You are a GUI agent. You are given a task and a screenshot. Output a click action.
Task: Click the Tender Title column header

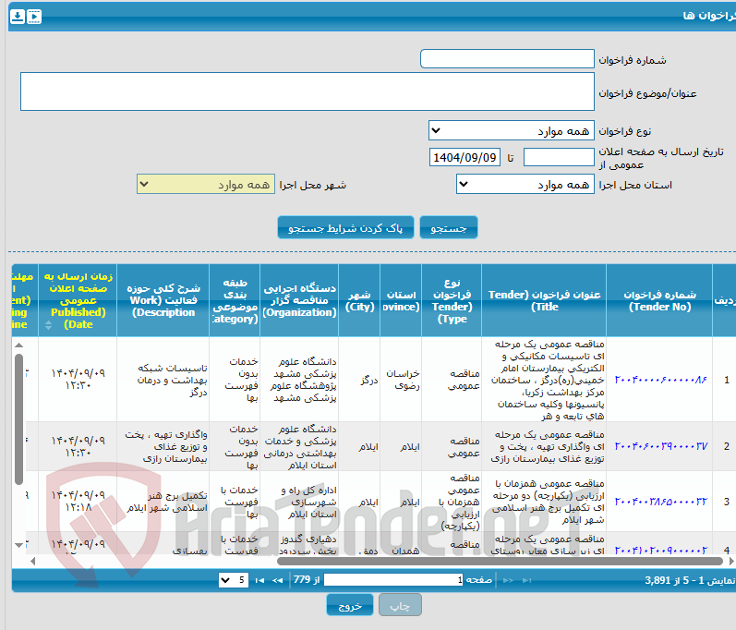click(x=544, y=300)
